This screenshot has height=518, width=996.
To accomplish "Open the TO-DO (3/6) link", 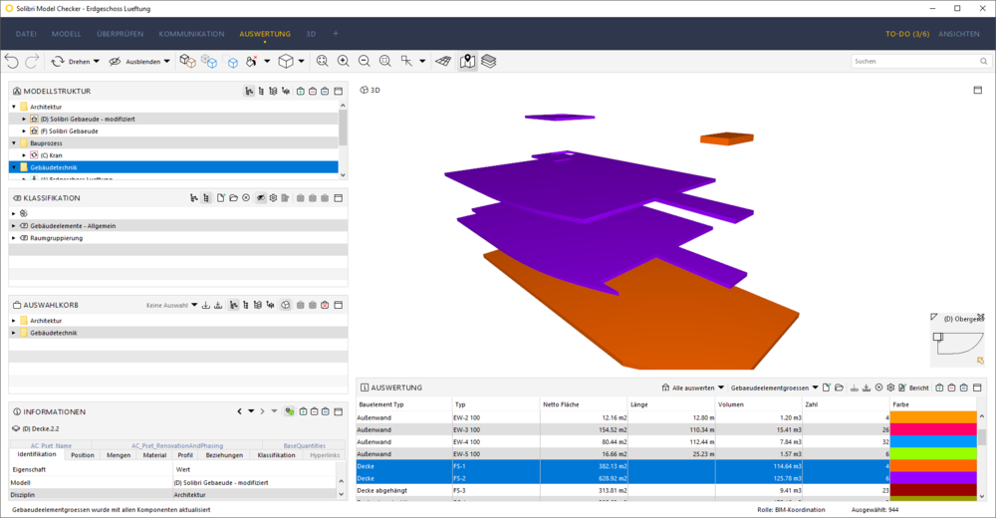I will 906,34.
